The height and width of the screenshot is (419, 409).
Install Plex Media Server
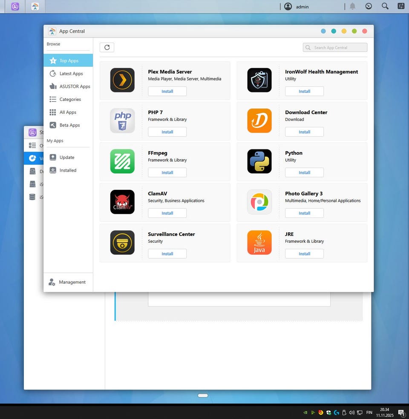tap(167, 92)
